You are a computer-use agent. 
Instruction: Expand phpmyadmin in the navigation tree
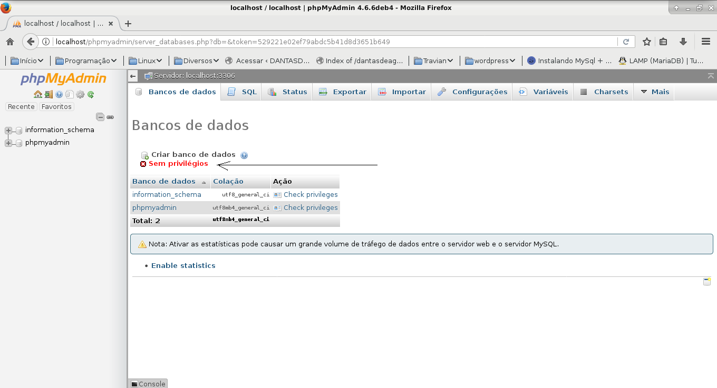(x=8, y=143)
